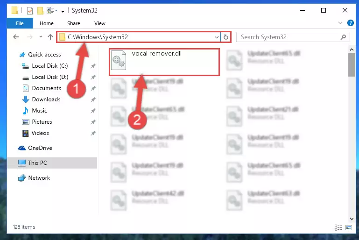Click the pin icon beside Pictures
Screen dimensions: 359x240
(x=93, y=122)
